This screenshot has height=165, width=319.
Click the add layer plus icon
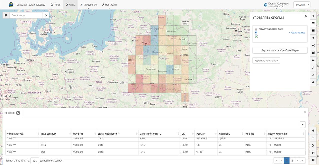313,16
